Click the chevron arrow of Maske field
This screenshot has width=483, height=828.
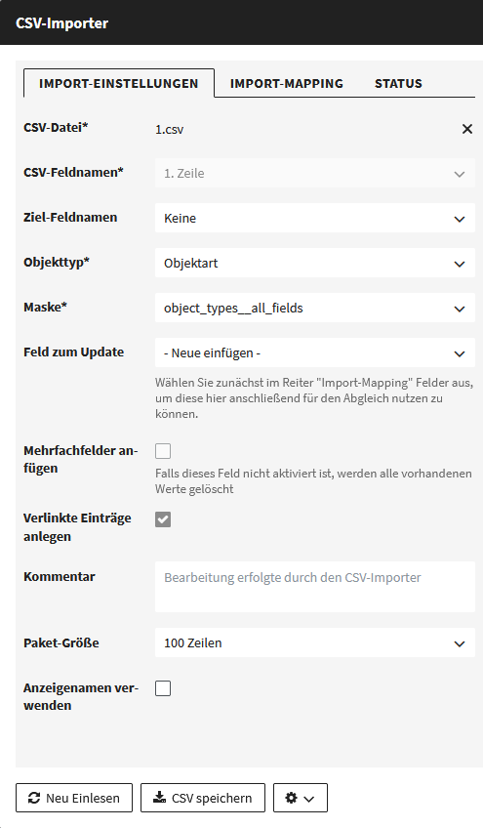click(x=460, y=309)
